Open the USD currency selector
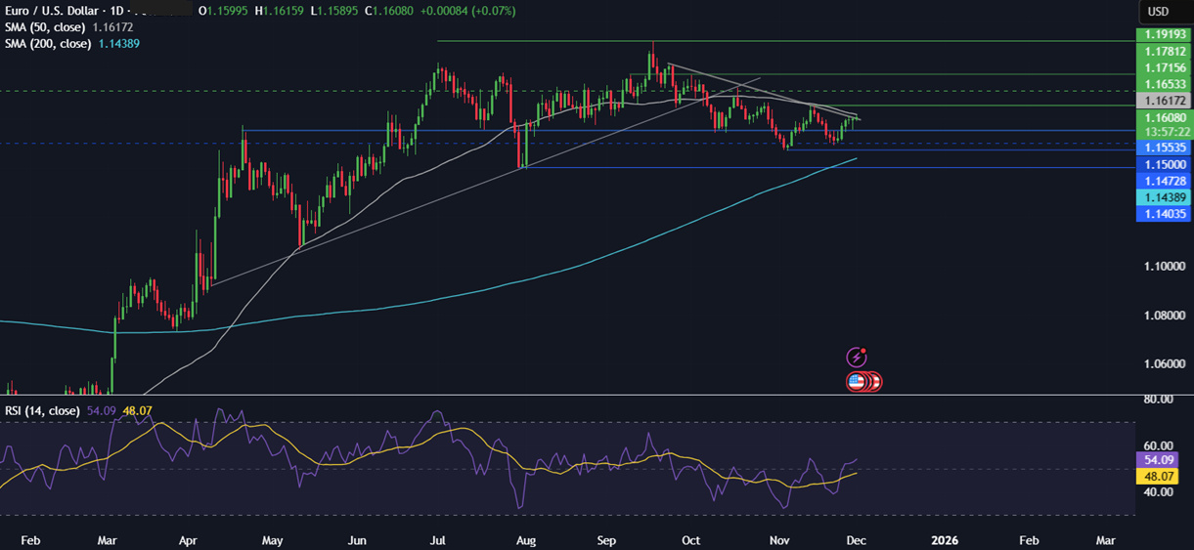The height and width of the screenshot is (550, 1194). [x=1158, y=11]
